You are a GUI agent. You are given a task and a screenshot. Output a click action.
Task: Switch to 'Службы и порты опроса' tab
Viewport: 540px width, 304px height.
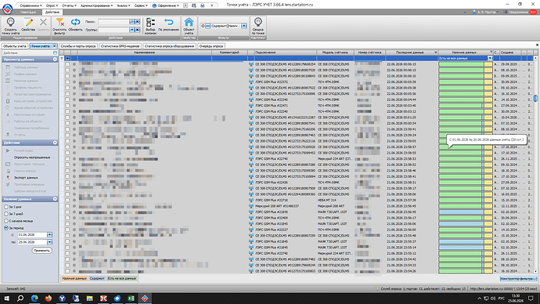point(77,46)
